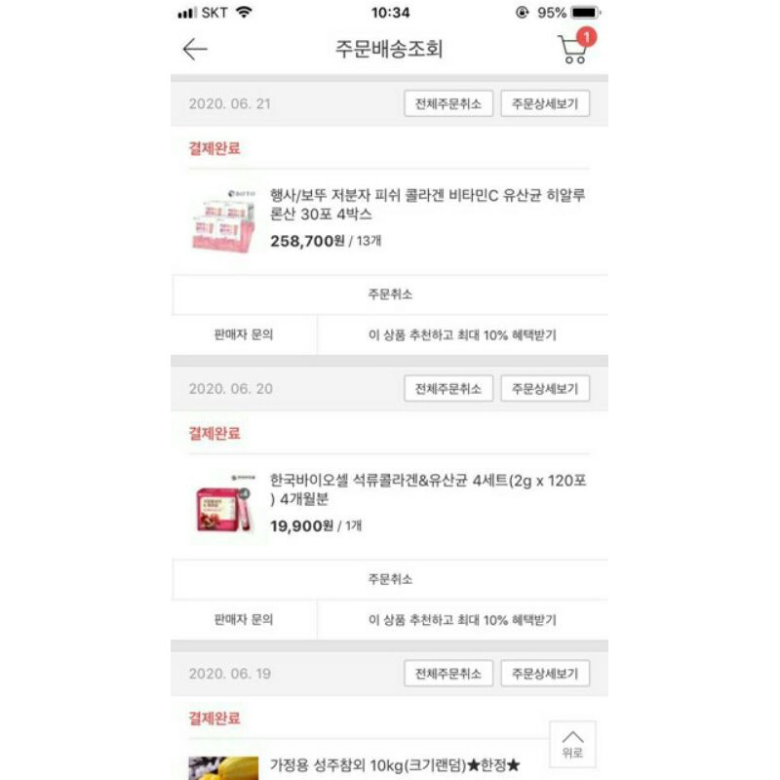Tap the back arrow icon
The image size is (780, 780).
click(x=194, y=50)
